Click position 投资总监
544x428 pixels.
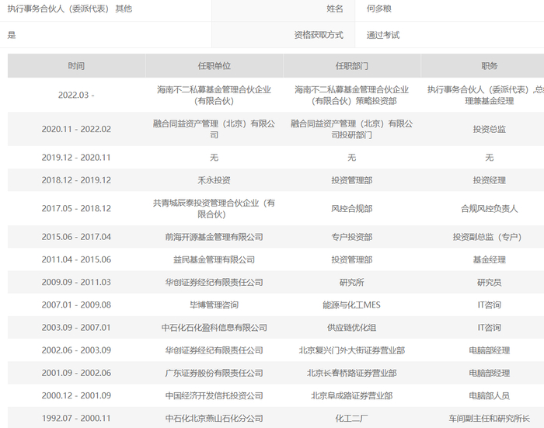[x=489, y=129]
